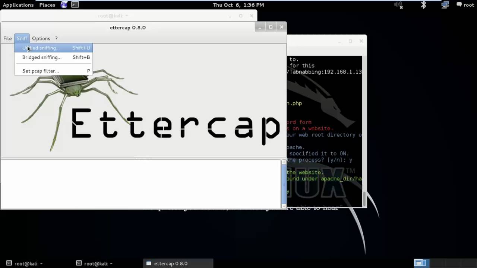Select Set pcap filter entry
The height and width of the screenshot is (268, 477).
54,71
